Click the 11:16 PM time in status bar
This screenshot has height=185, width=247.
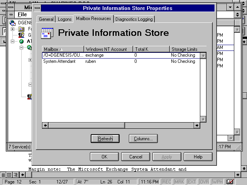(x=149, y=182)
